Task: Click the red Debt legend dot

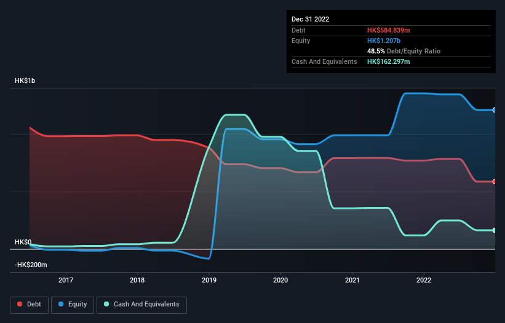Action: pos(20,304)
